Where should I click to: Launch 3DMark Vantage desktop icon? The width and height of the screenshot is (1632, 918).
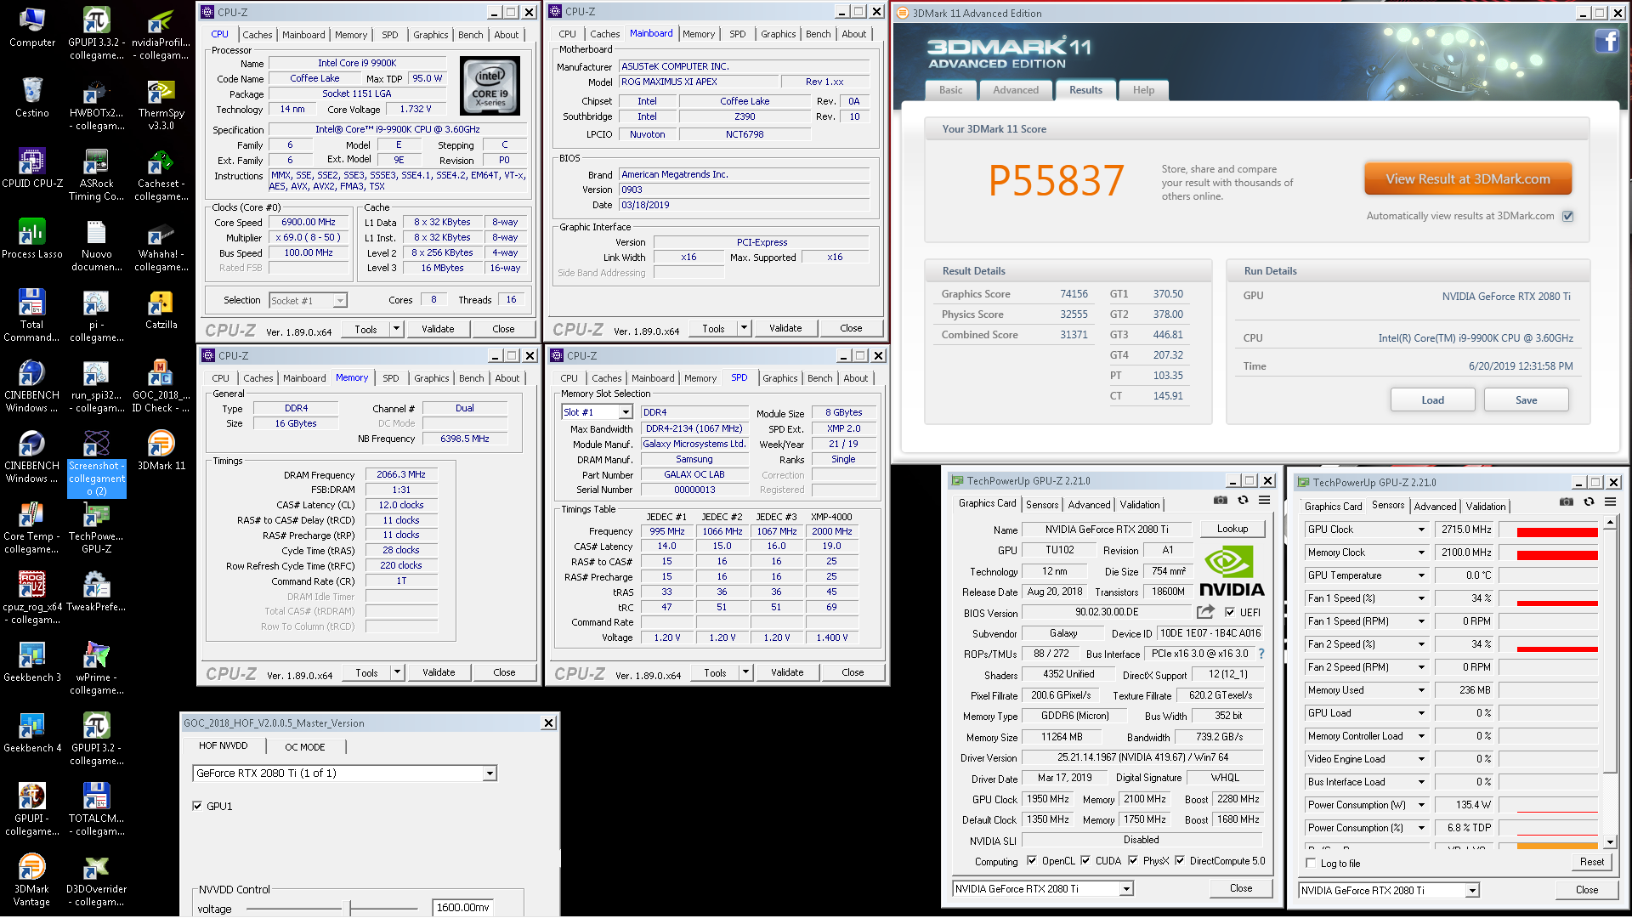tap(32, 881)
